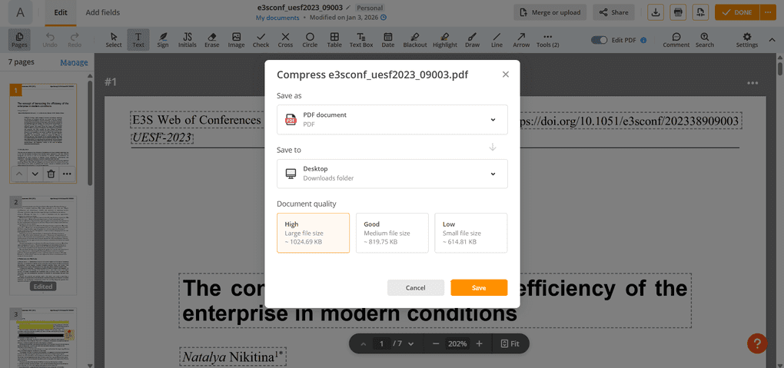The image size is (784, 368).
Task: Click the download icon in header
Action: tap(656, 12)
